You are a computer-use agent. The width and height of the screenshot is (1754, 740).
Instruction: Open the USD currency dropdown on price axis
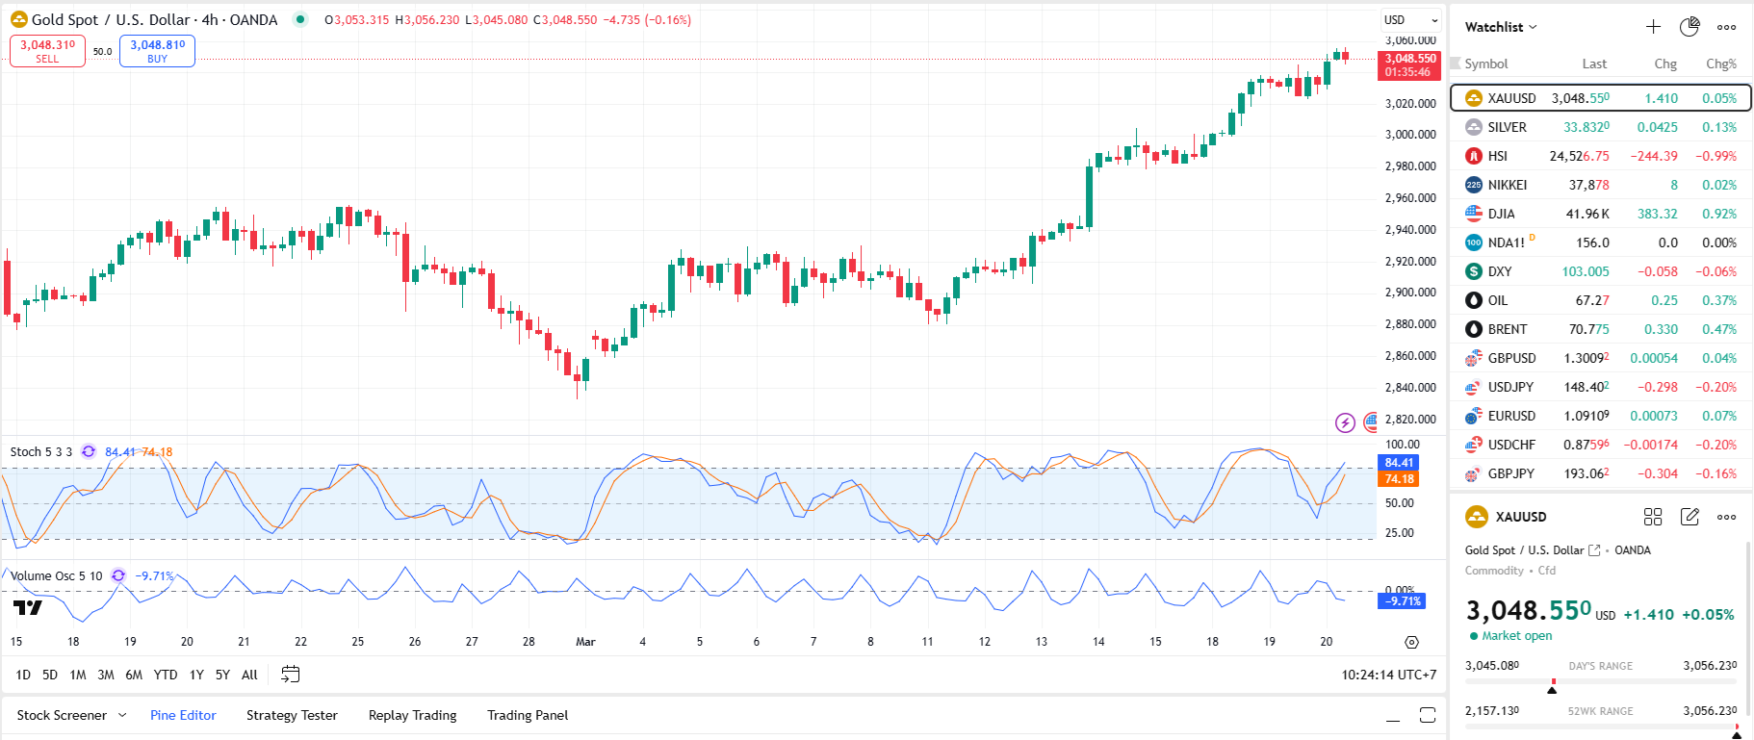point(1411,20)
